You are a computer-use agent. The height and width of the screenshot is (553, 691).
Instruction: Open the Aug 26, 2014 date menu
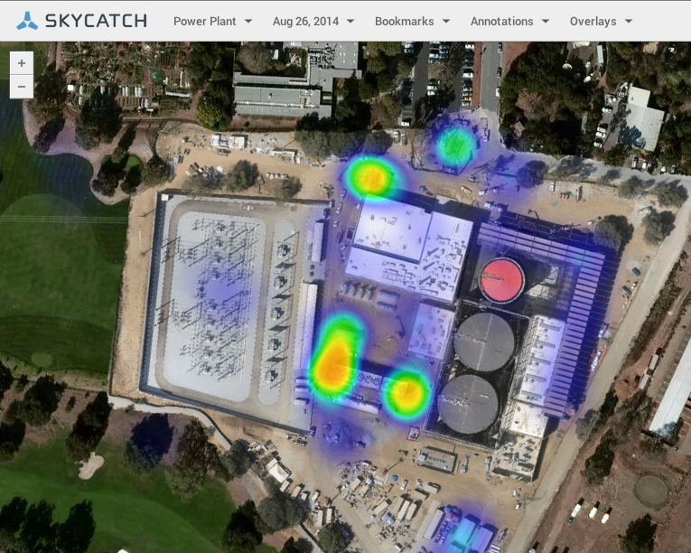point(305,21)
